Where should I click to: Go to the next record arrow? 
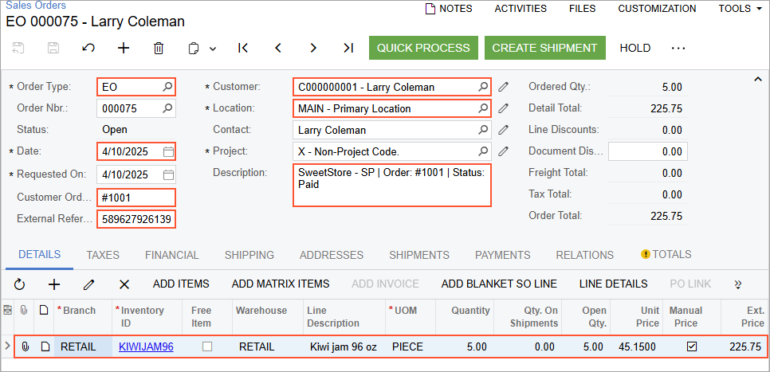pos(313,48)
